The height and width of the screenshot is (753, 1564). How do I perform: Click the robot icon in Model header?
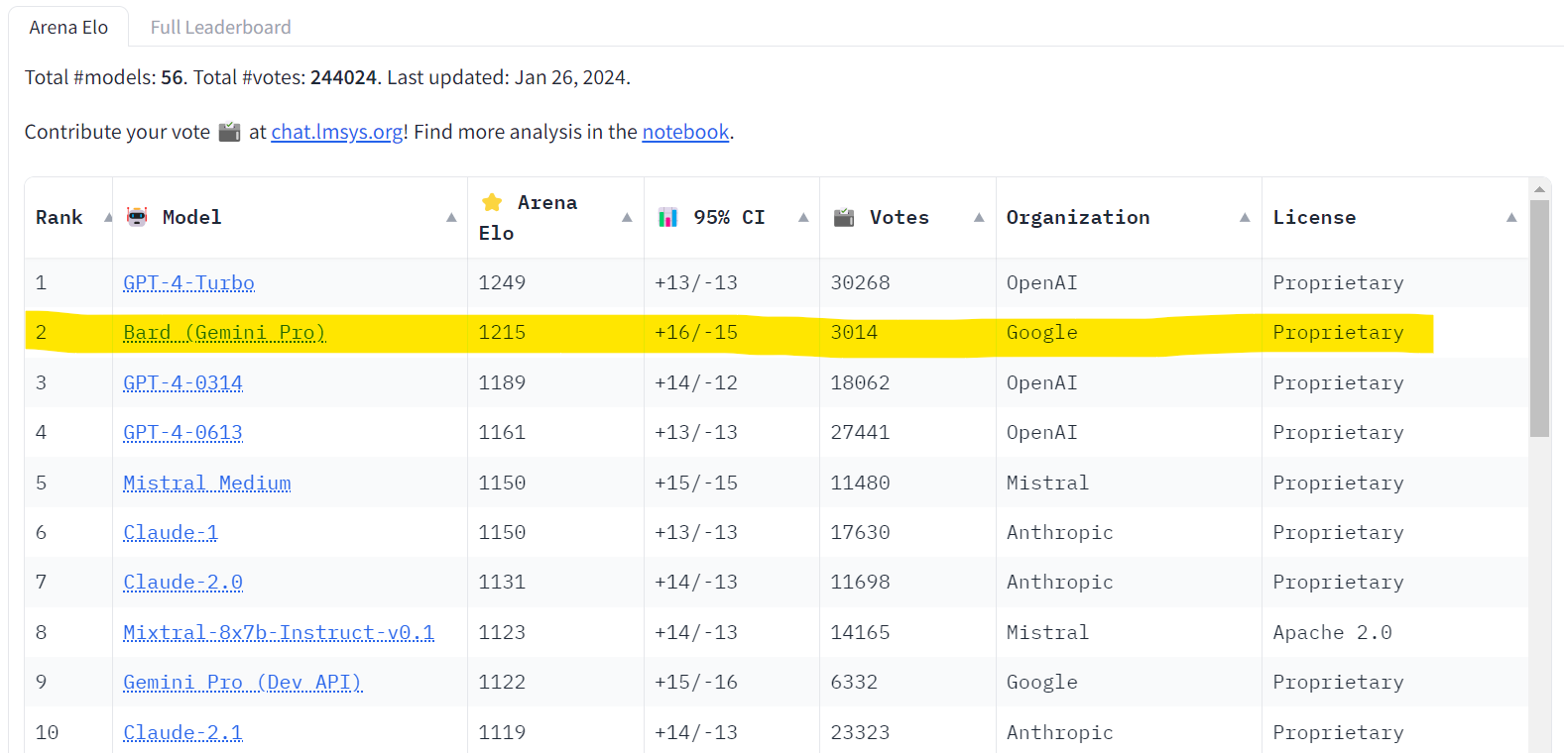click(x=137, y=217)
